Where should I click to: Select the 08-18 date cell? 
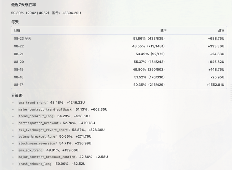pos(19,77)
